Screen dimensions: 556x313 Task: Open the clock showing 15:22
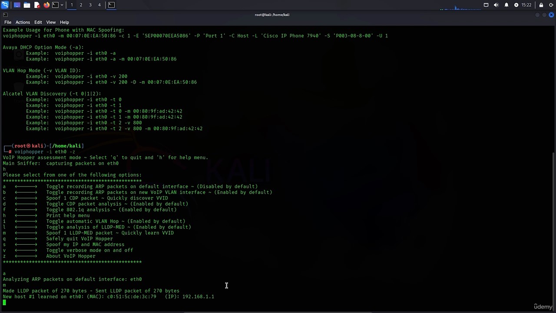click(526, 5)
